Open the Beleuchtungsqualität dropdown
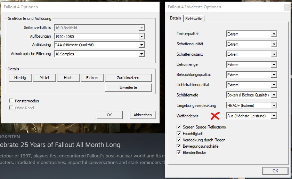The image size is (292, 179). [251, 75]
